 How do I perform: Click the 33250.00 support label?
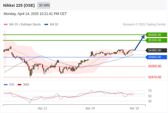[x=155, y=66]
